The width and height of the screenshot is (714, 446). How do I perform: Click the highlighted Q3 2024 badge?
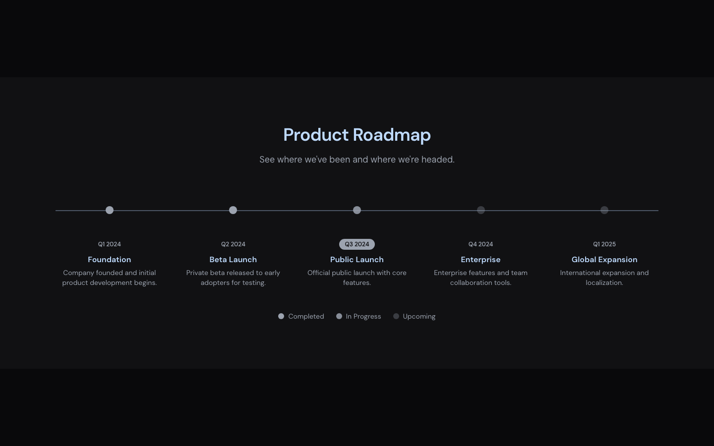(357, 244)
